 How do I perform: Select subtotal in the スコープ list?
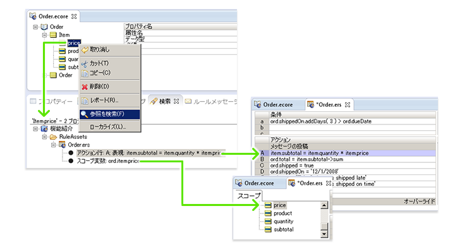pos(284,229)
